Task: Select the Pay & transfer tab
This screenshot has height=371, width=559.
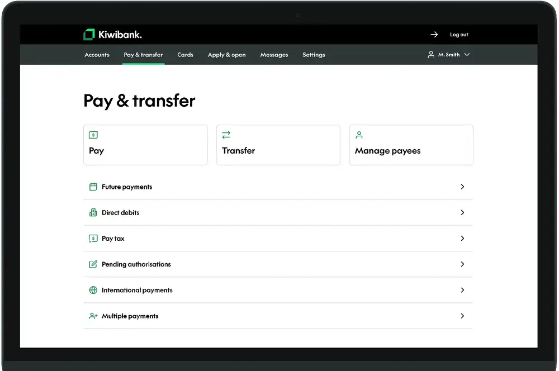Action: (x=143, y=55)
